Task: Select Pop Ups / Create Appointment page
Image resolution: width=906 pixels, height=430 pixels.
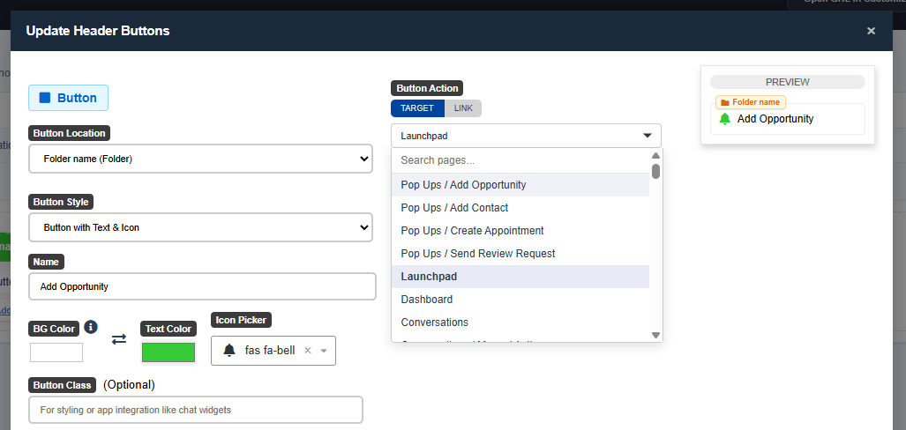Action: coord(520,231)
